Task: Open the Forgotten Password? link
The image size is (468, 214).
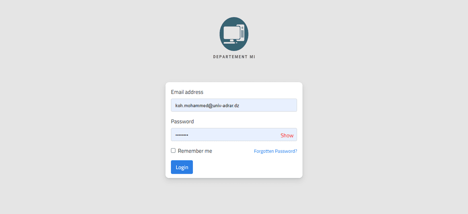Action: click(276, 151)
